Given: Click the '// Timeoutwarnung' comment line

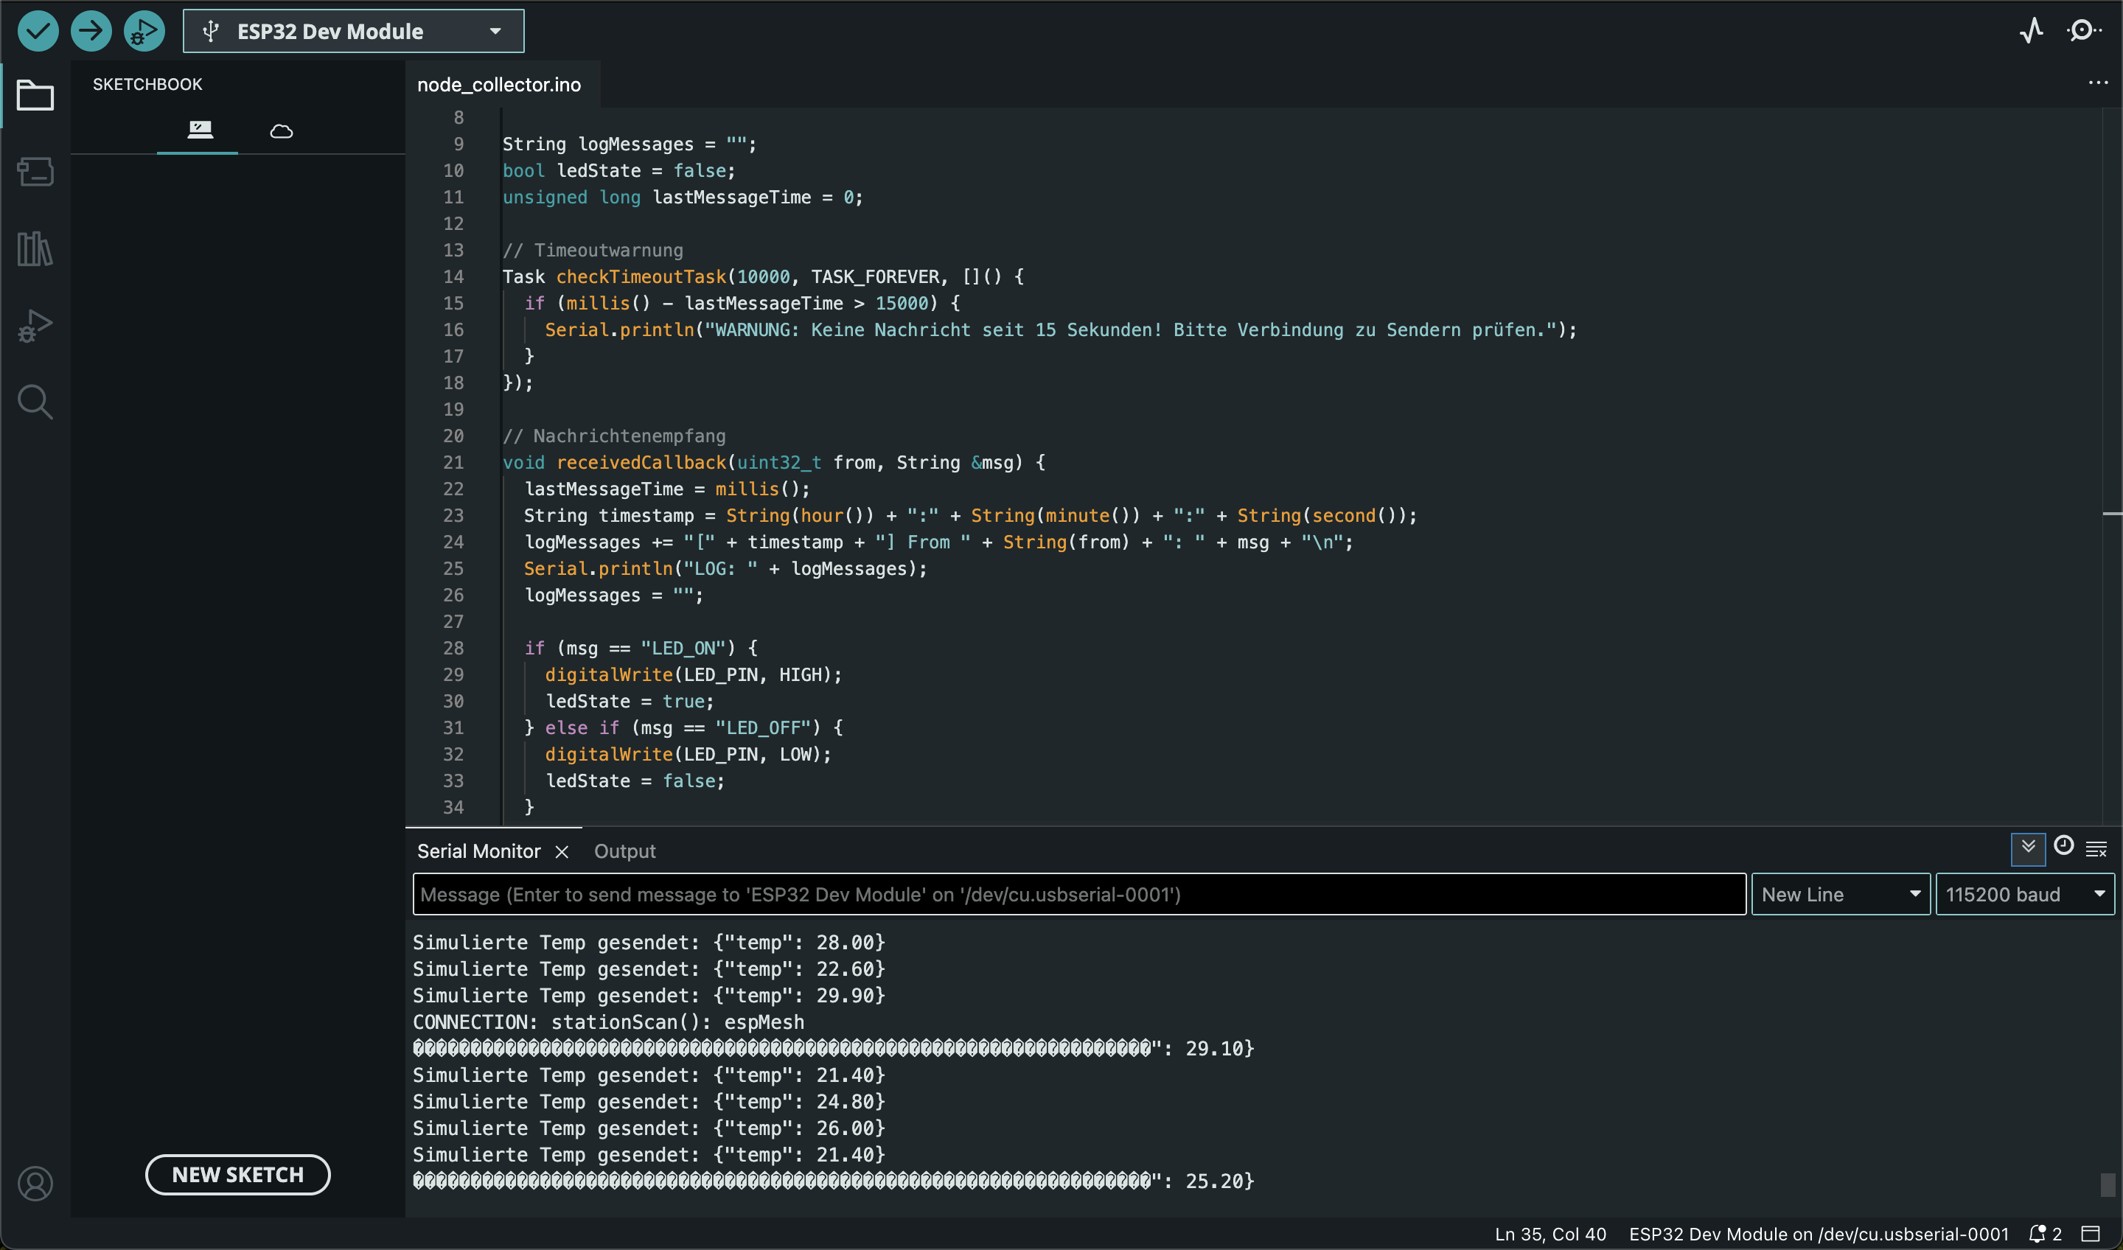Looking at the screenshot, I should [592, 250].
